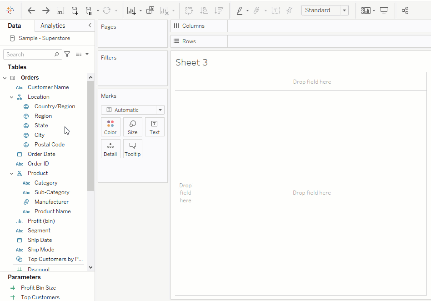This screenshot has width=431, height=301.
Task: Click the filter fields funnel icon
Action: pos(67,54)
